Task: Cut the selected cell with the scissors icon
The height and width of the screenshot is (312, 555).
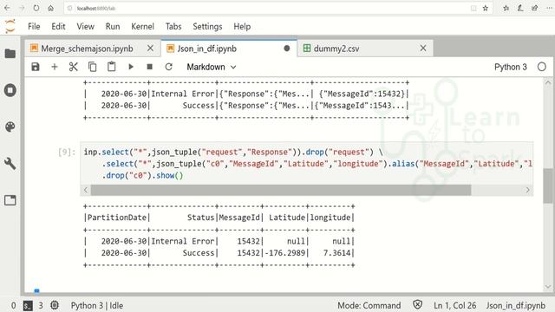Action: (x=73, y=67)
